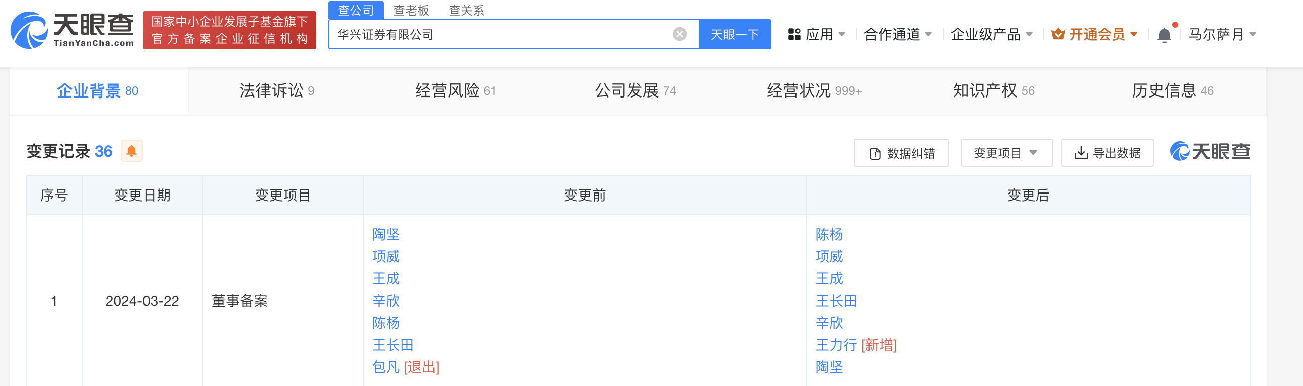Click the 变更项目 column header
This screenshot has height=386, width=1303.
pos(283,196)
